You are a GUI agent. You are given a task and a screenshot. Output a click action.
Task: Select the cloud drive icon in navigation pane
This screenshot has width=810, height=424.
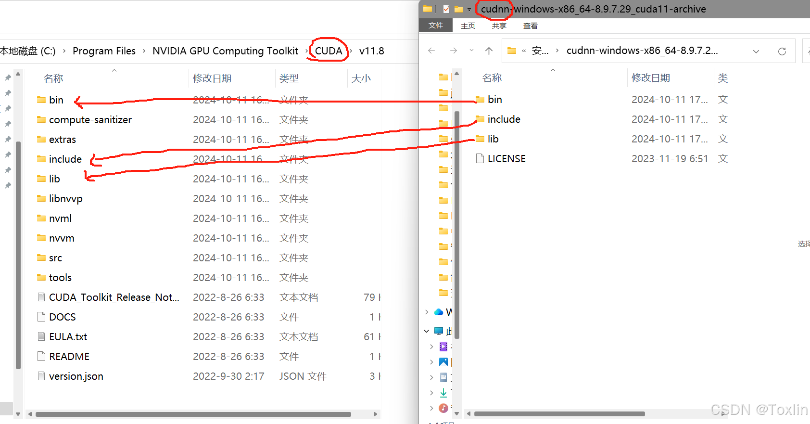click(x=439, y=312)
